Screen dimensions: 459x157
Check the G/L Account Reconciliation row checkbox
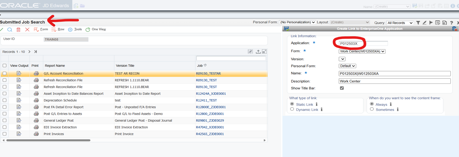coord(5,73)
